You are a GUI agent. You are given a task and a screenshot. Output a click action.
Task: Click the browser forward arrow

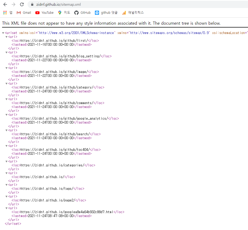click(x=14, y=4)
